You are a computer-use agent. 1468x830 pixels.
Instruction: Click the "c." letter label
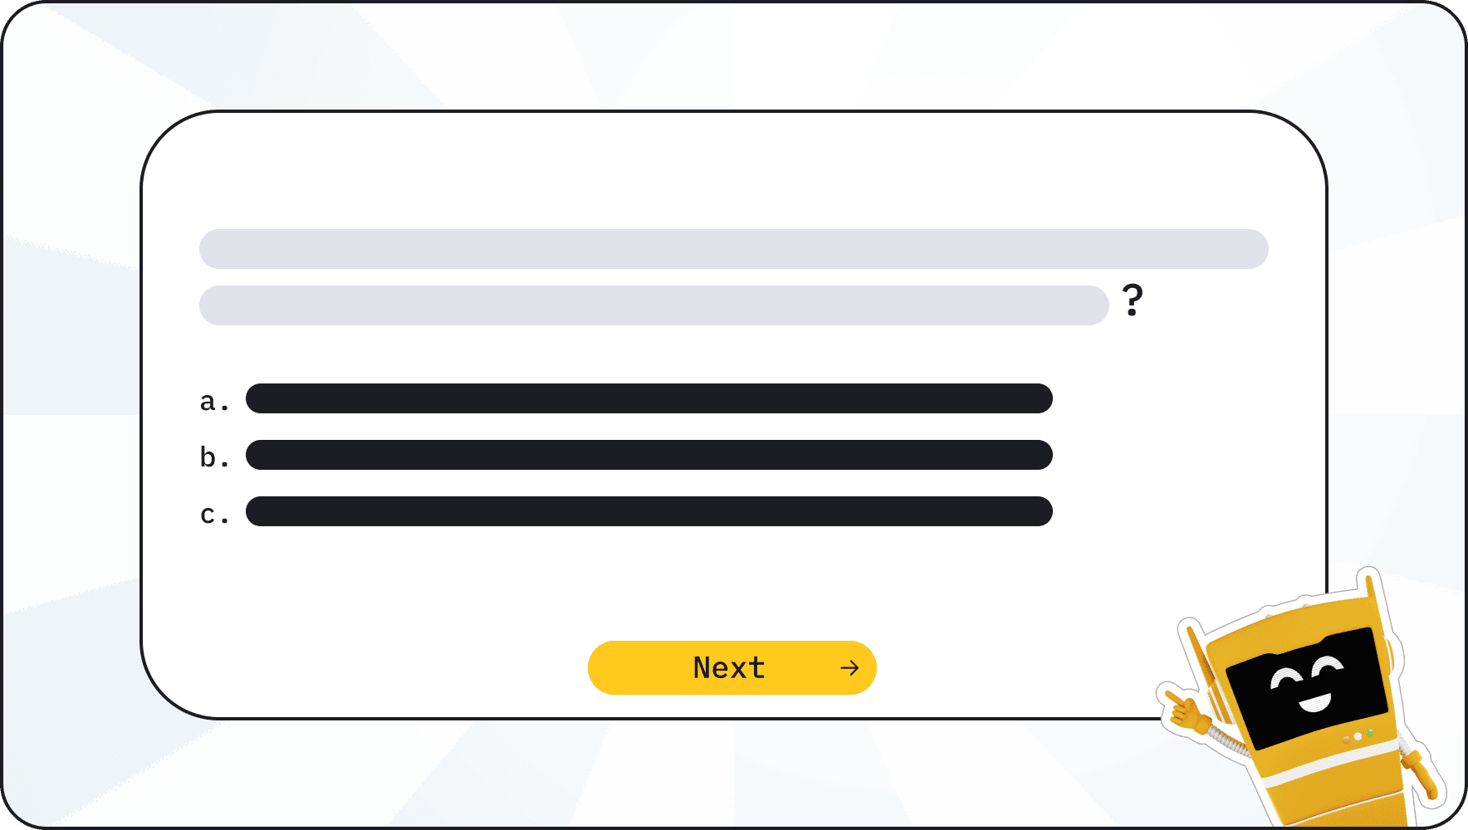pos(213,515)
